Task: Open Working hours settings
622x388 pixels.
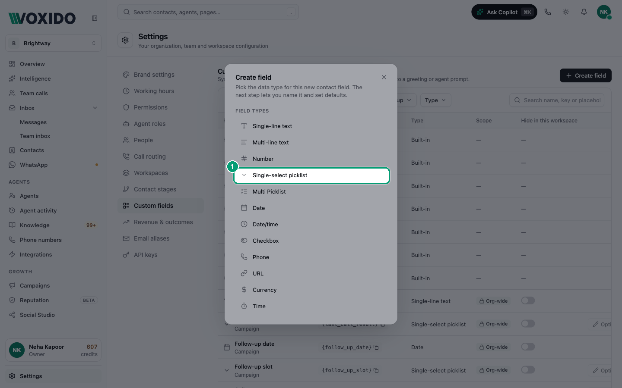Action: coord(161,91)
